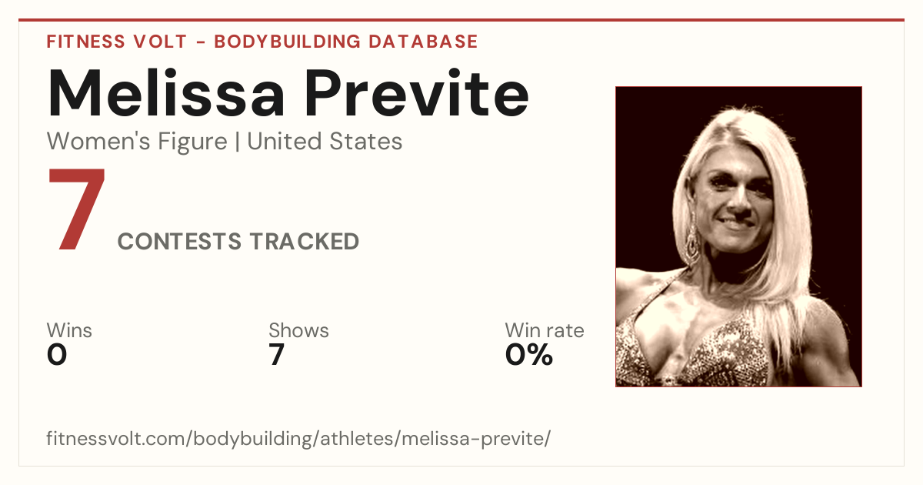
Task: Click the Shows label
Action: coord(298,330)
